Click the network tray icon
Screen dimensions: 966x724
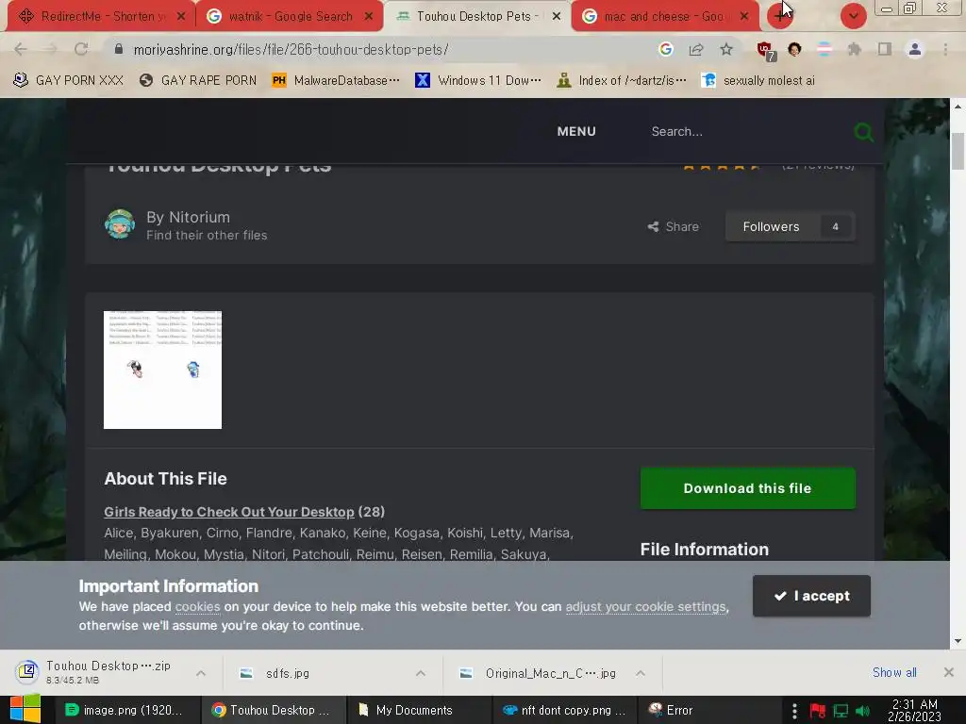tap(841, 711)
